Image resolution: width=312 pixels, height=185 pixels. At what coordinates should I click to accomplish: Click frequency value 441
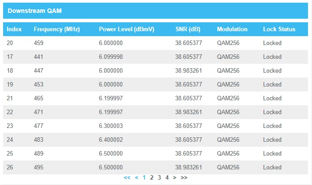(38, 57)
